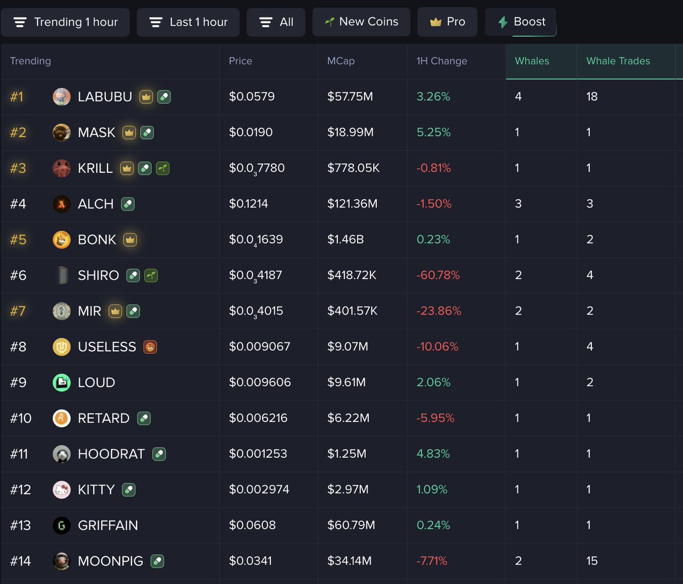This screenshot has height=584, width=683.
Task: Click the -23.86% change for MIR
Action: click(439, 311)
